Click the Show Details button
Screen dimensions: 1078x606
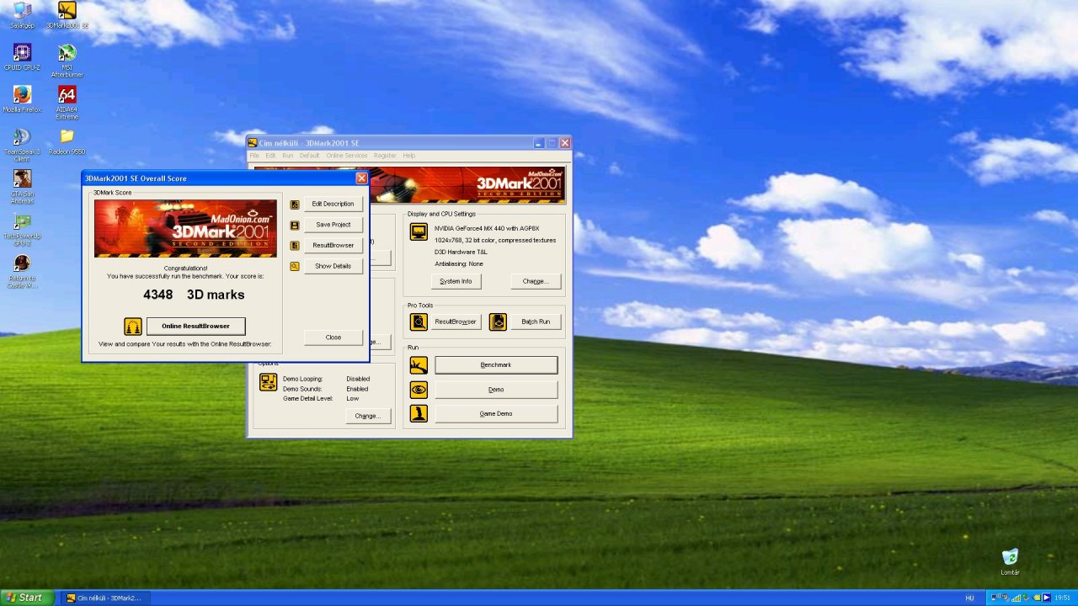point(333,266)
